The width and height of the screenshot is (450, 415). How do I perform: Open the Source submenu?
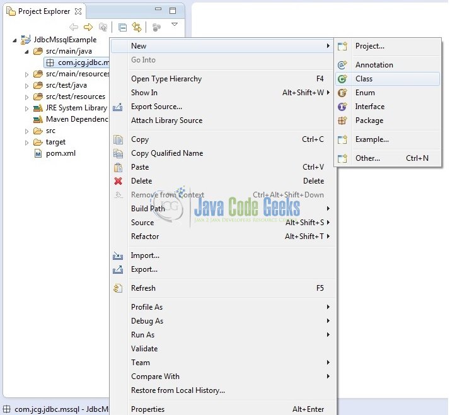222,223
